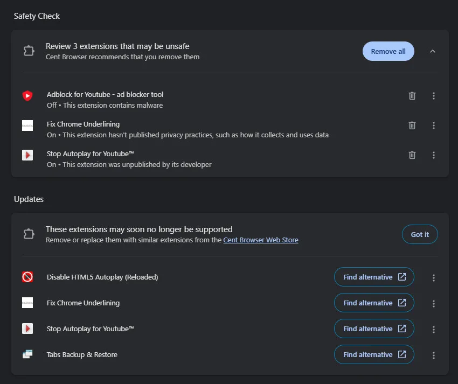The height and width of the screenshot is (384, 458).
Task: Remove Fix Chrome Underlining with trash icon
Action: pyautogui.click(x=412, y=125)
